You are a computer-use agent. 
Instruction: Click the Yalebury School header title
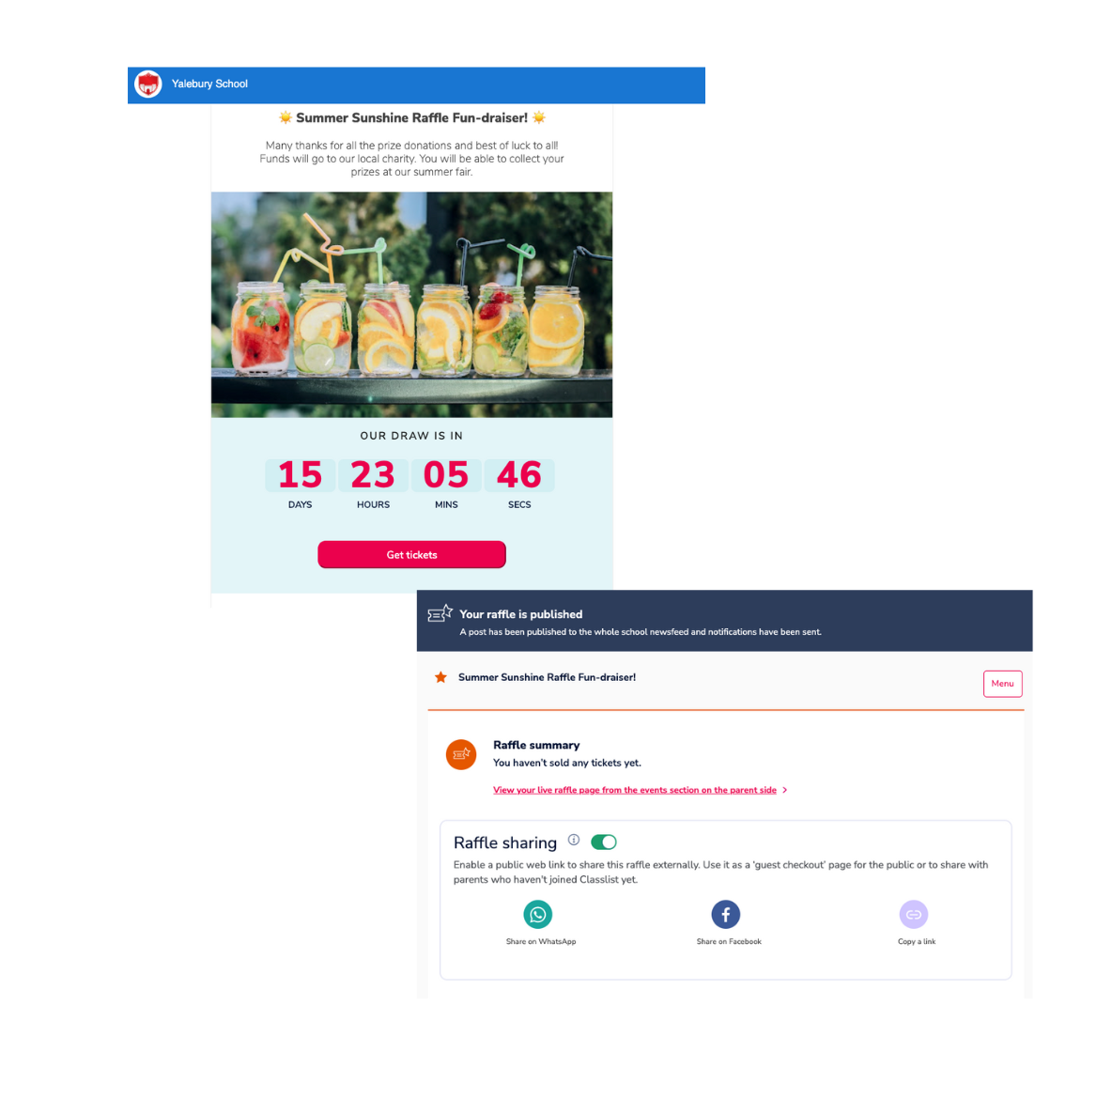pos(209,85)
